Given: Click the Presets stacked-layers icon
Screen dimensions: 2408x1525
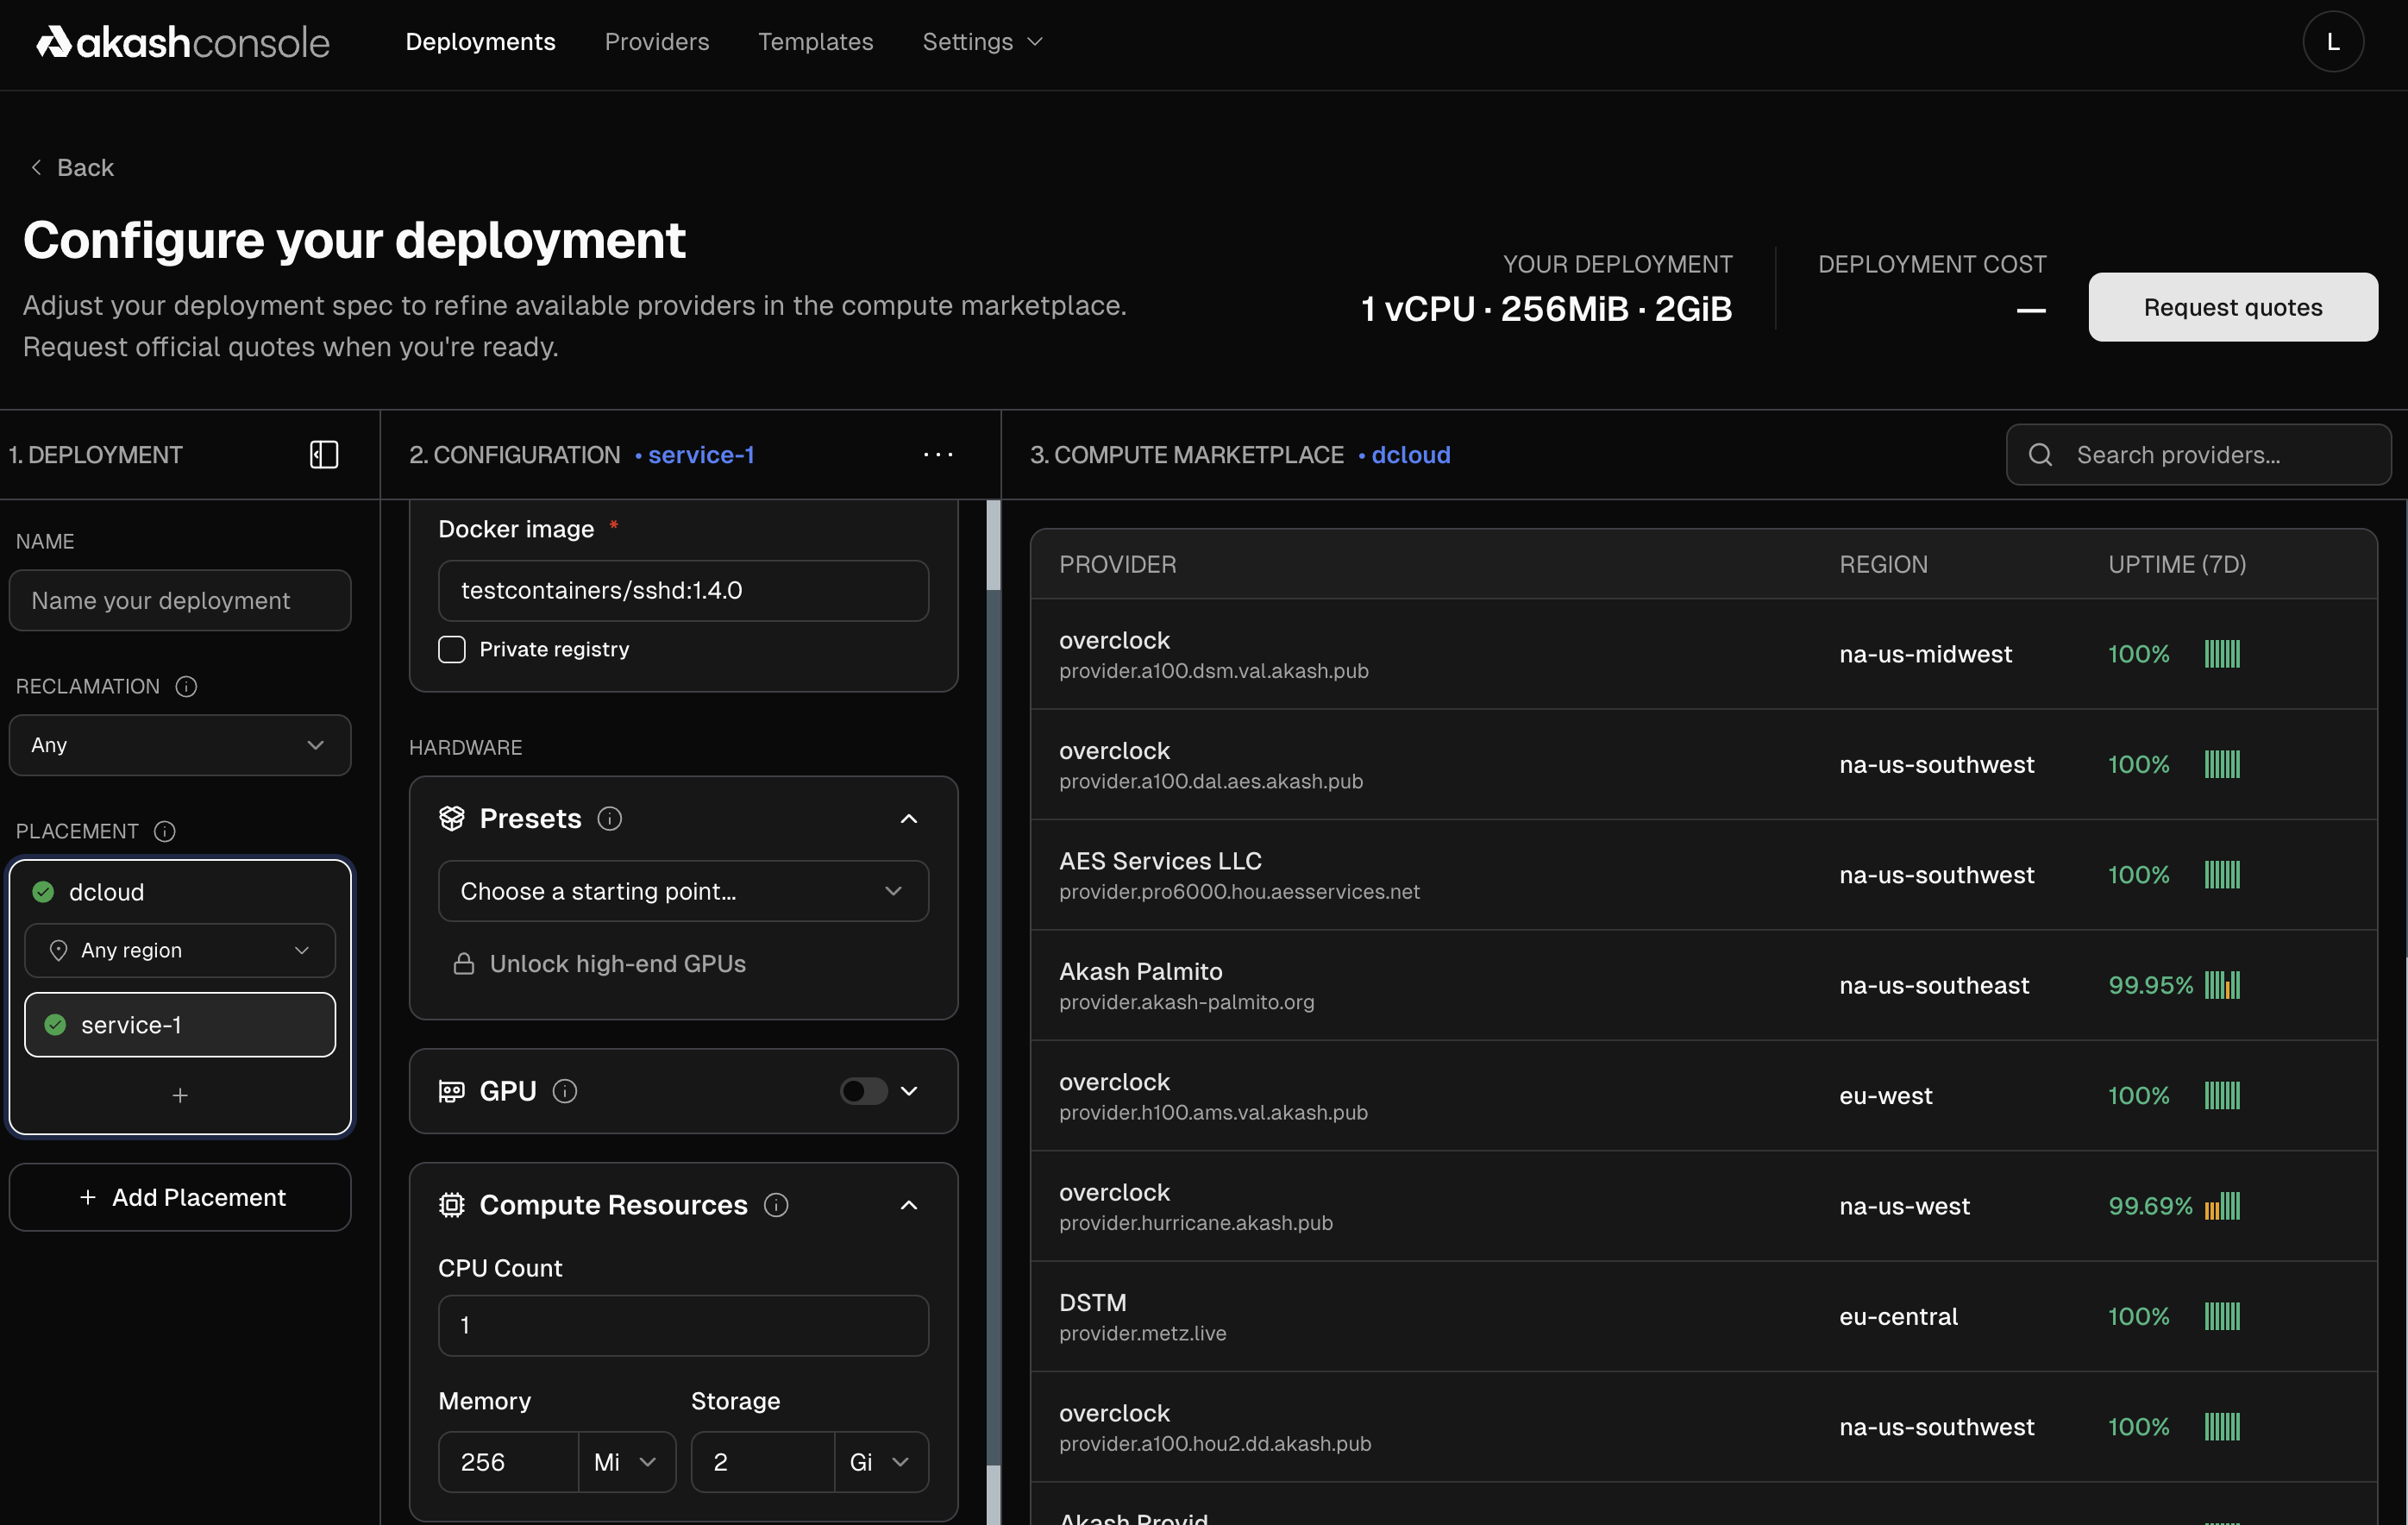Looking at the screenshot, I should 452,819.
